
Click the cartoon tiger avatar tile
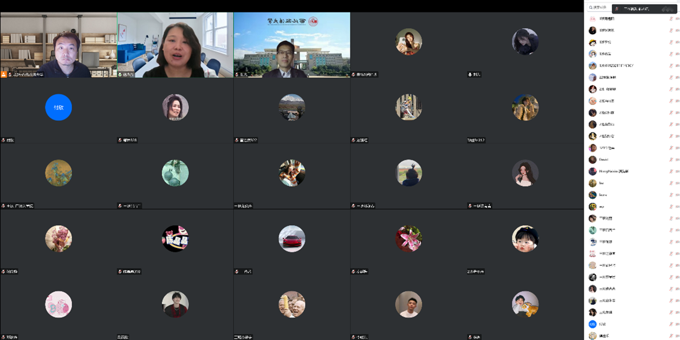[x=525, y=304]
